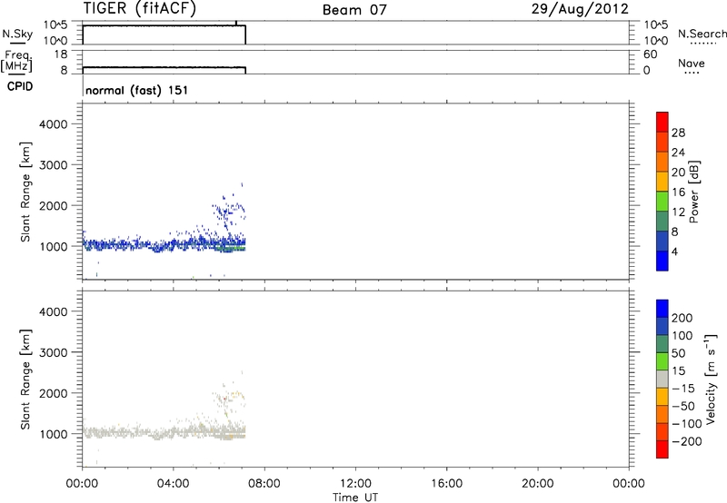Click the power panel Slant Range [km] label
Screen dimensions: 727x503
pos(25,192)
